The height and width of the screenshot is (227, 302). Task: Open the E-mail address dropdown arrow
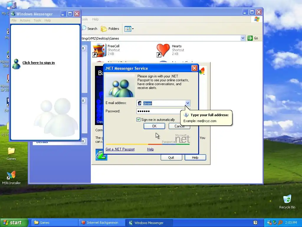click(188, 103)
